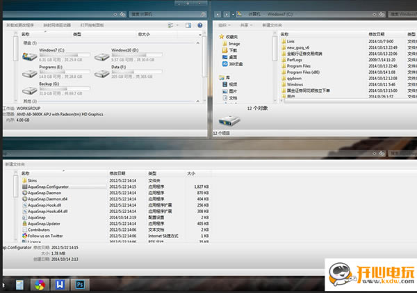Open the Windows10 (D:) drive icon
Screen dimensions: 417x293
pyautogui.click(x=102, y=56)
